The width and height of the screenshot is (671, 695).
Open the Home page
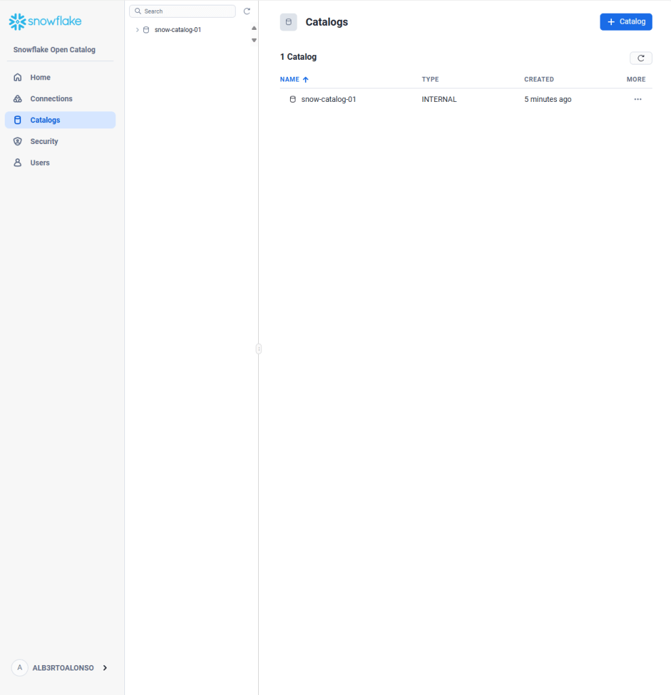40,77
